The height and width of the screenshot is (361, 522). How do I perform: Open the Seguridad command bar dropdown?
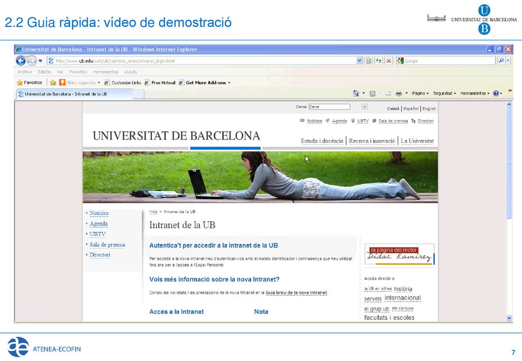click(x=445, y=93)
